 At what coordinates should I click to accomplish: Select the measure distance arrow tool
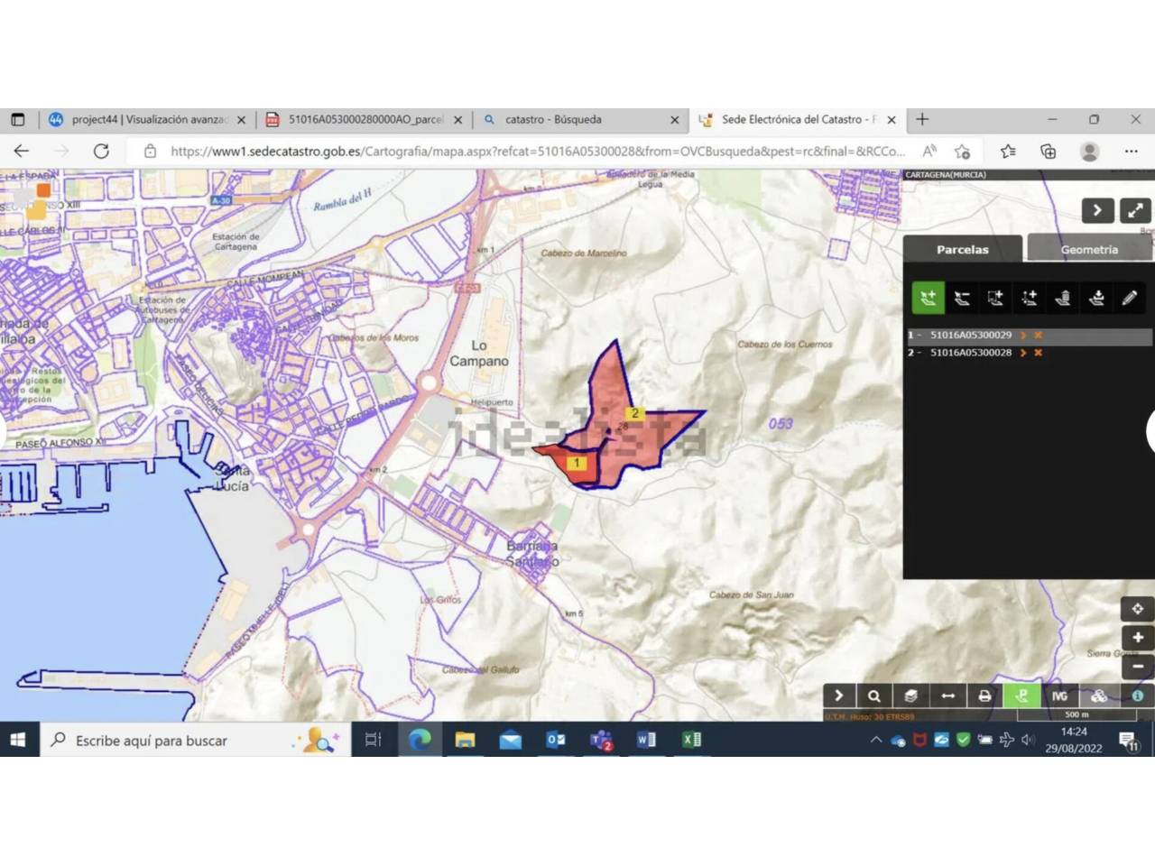947,696
